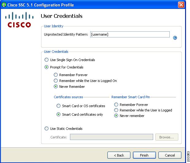Click the Cisco SSC title bar app icon
190x163 pixels.
[x=4, y=5]
